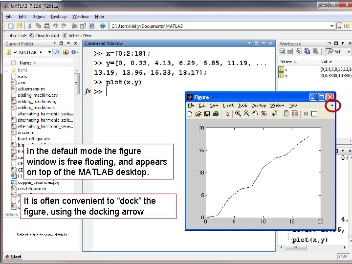
Task: Open Window menu in MATLAB main window
Action: (x=80, y=17)
